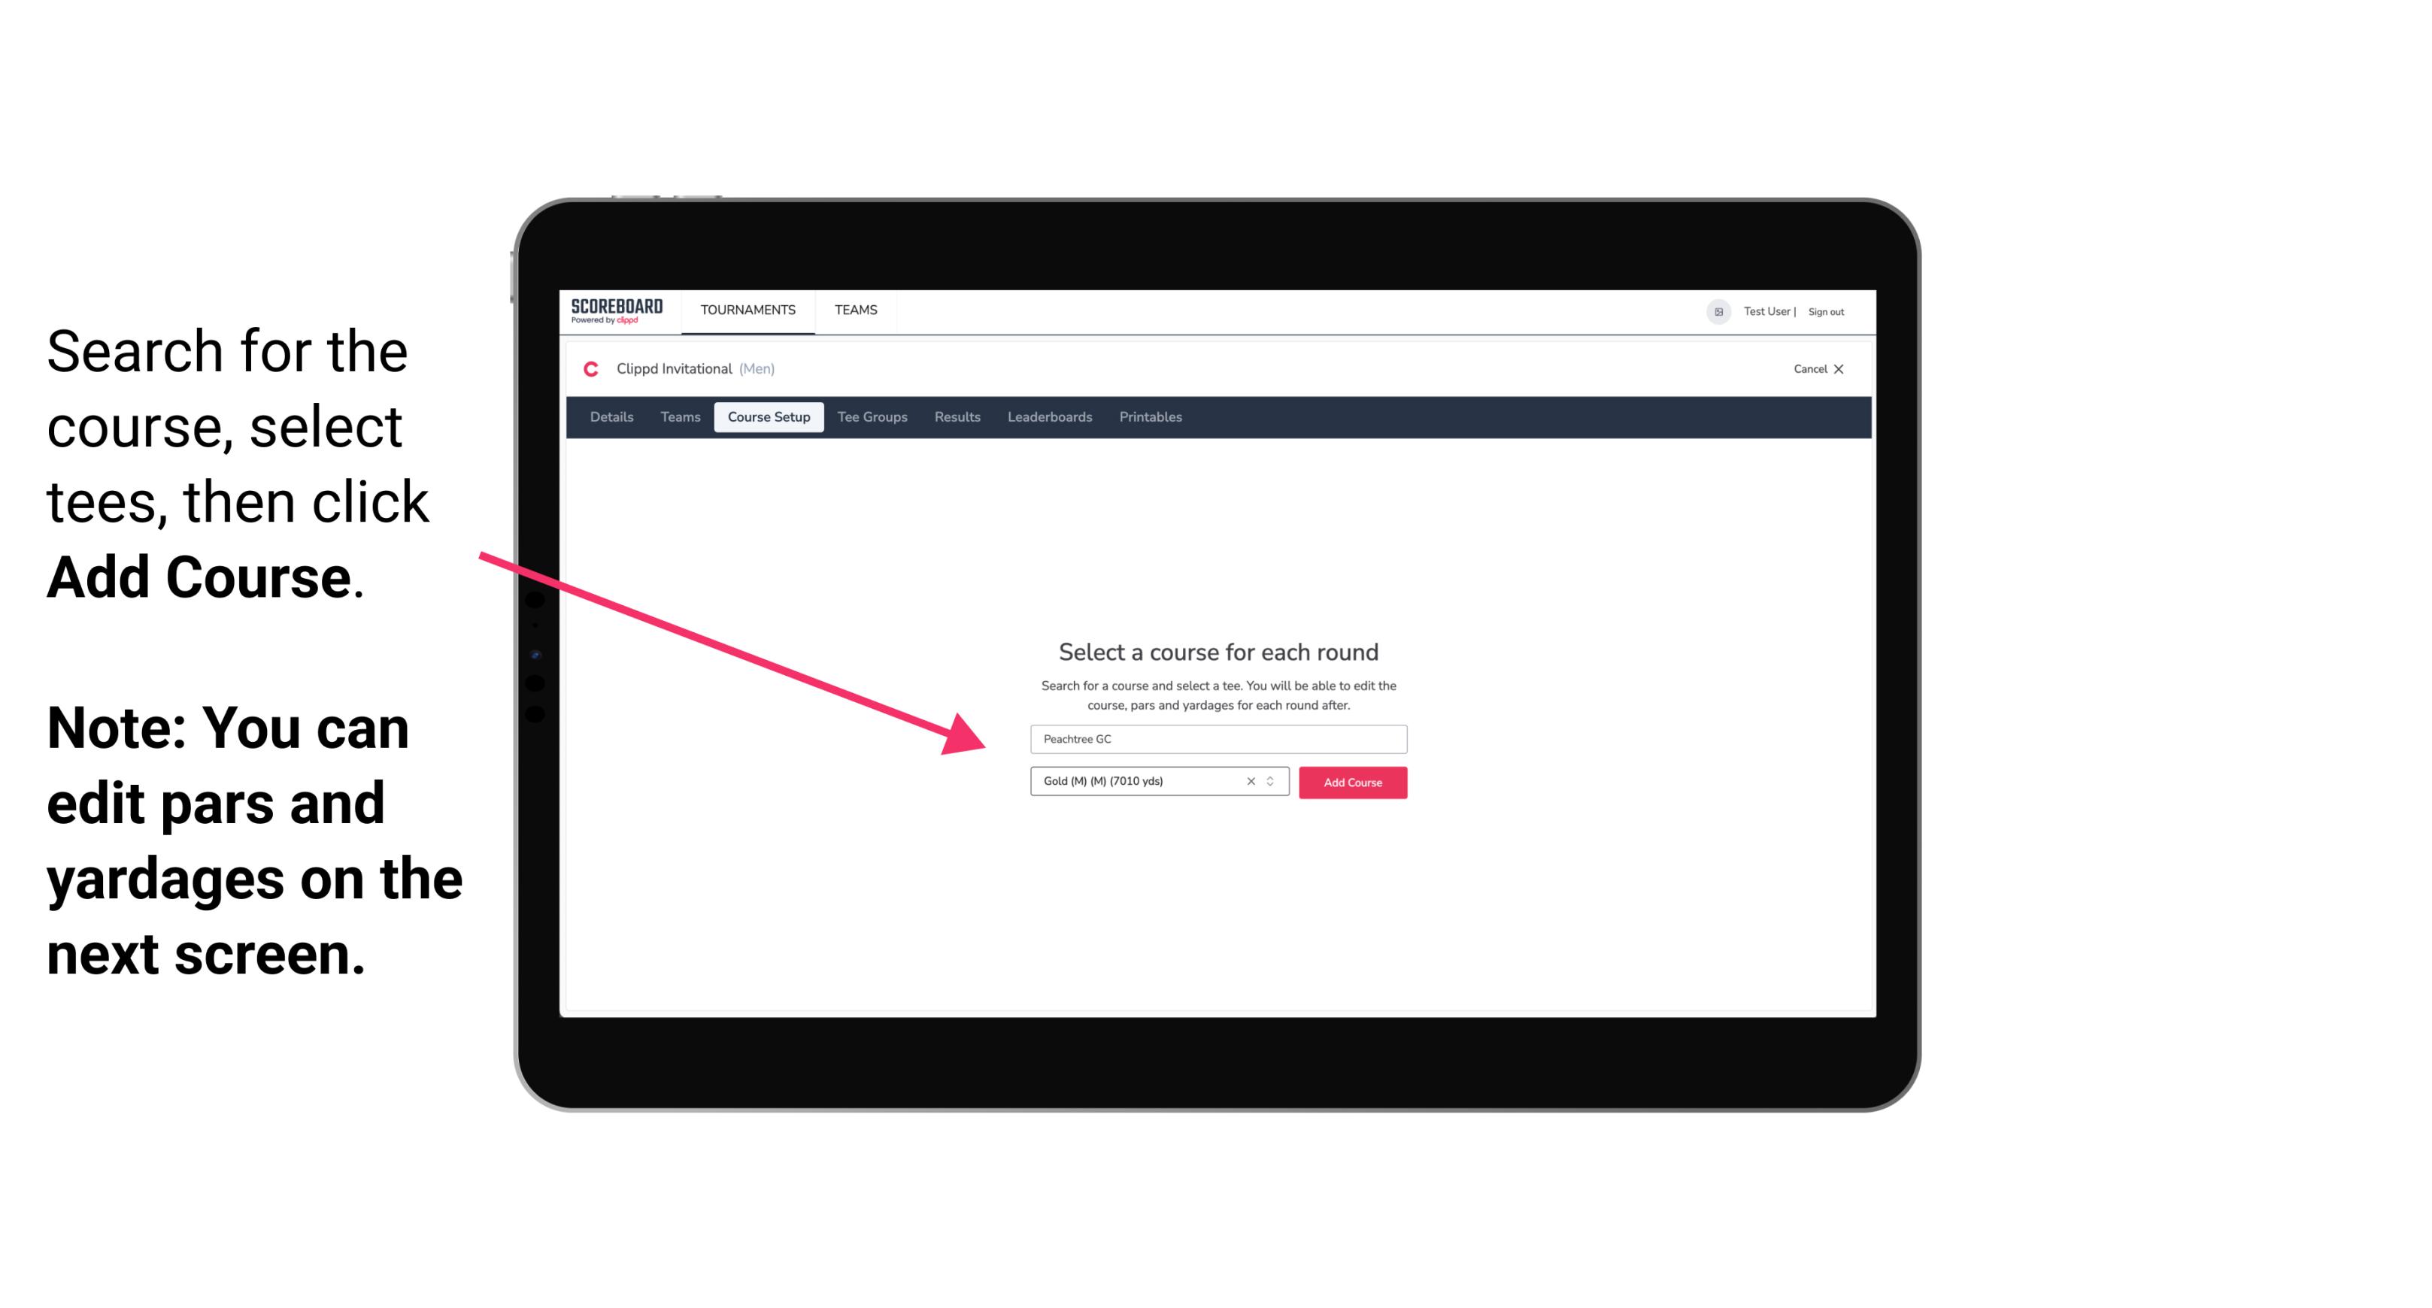Switch to the Tee Groups tab
Viewport: 2432px width, 1308px height.
[870, 417]
